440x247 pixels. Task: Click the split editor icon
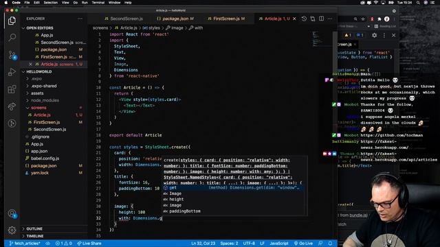(x=321, y=19)
